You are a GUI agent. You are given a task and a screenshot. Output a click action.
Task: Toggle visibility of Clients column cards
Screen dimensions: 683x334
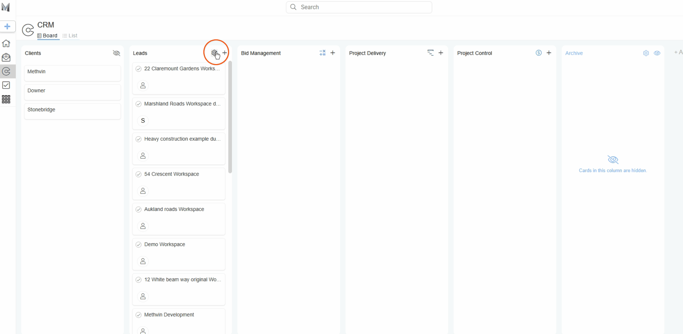tap(116, 53)
